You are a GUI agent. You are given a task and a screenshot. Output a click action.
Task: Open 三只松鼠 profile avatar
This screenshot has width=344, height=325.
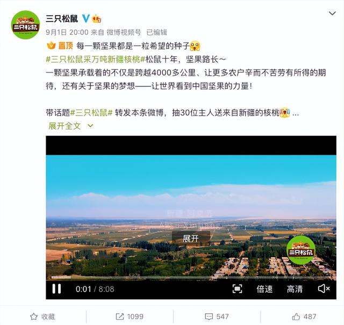pyautogui.click(x=25, y=25)
